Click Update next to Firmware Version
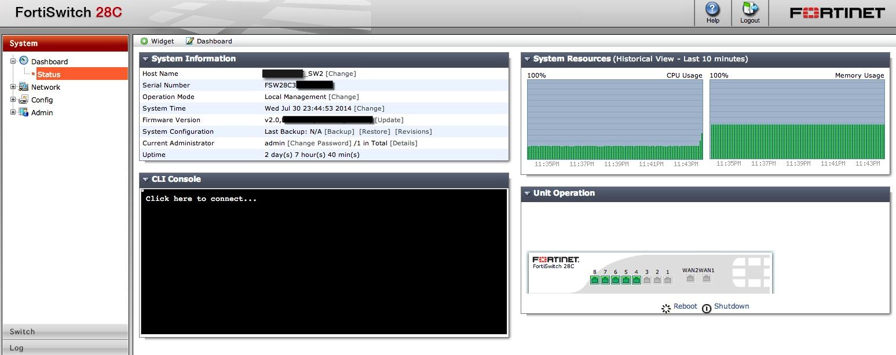 coord(389,120)
